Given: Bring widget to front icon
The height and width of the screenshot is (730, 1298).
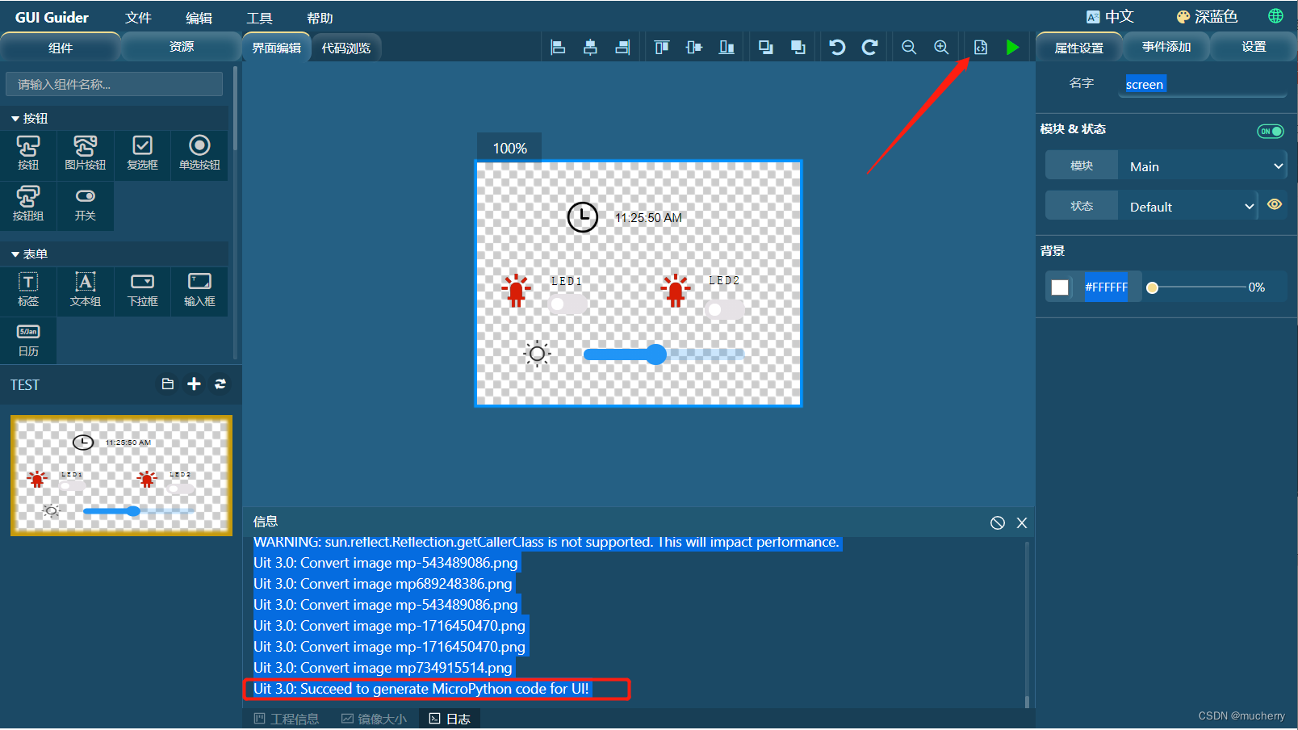Looking at the screenshot, I should (798, 48).
